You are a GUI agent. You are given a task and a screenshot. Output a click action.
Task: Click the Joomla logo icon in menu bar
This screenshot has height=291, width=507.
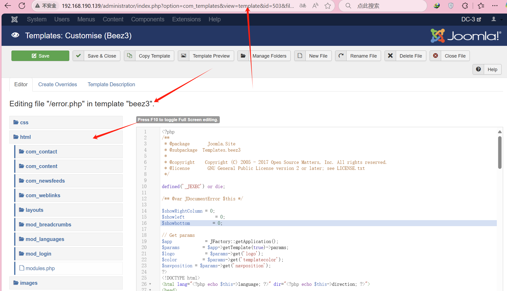click(x=15, y=19)
